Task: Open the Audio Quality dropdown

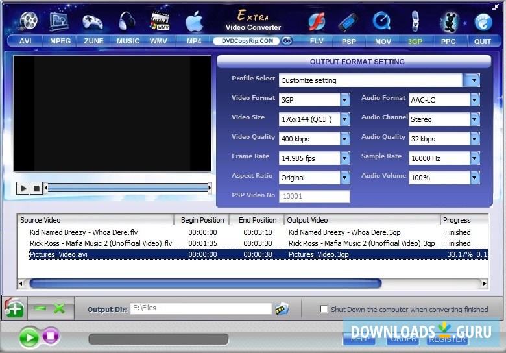Action: click(475, 139)
